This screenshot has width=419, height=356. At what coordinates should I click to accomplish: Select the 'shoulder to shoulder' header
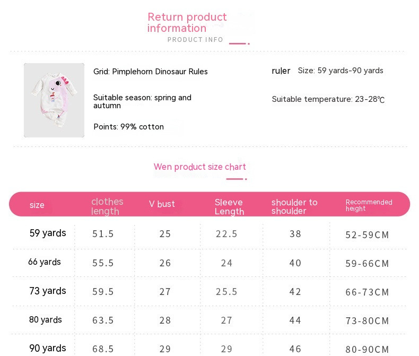click(294, 206)
